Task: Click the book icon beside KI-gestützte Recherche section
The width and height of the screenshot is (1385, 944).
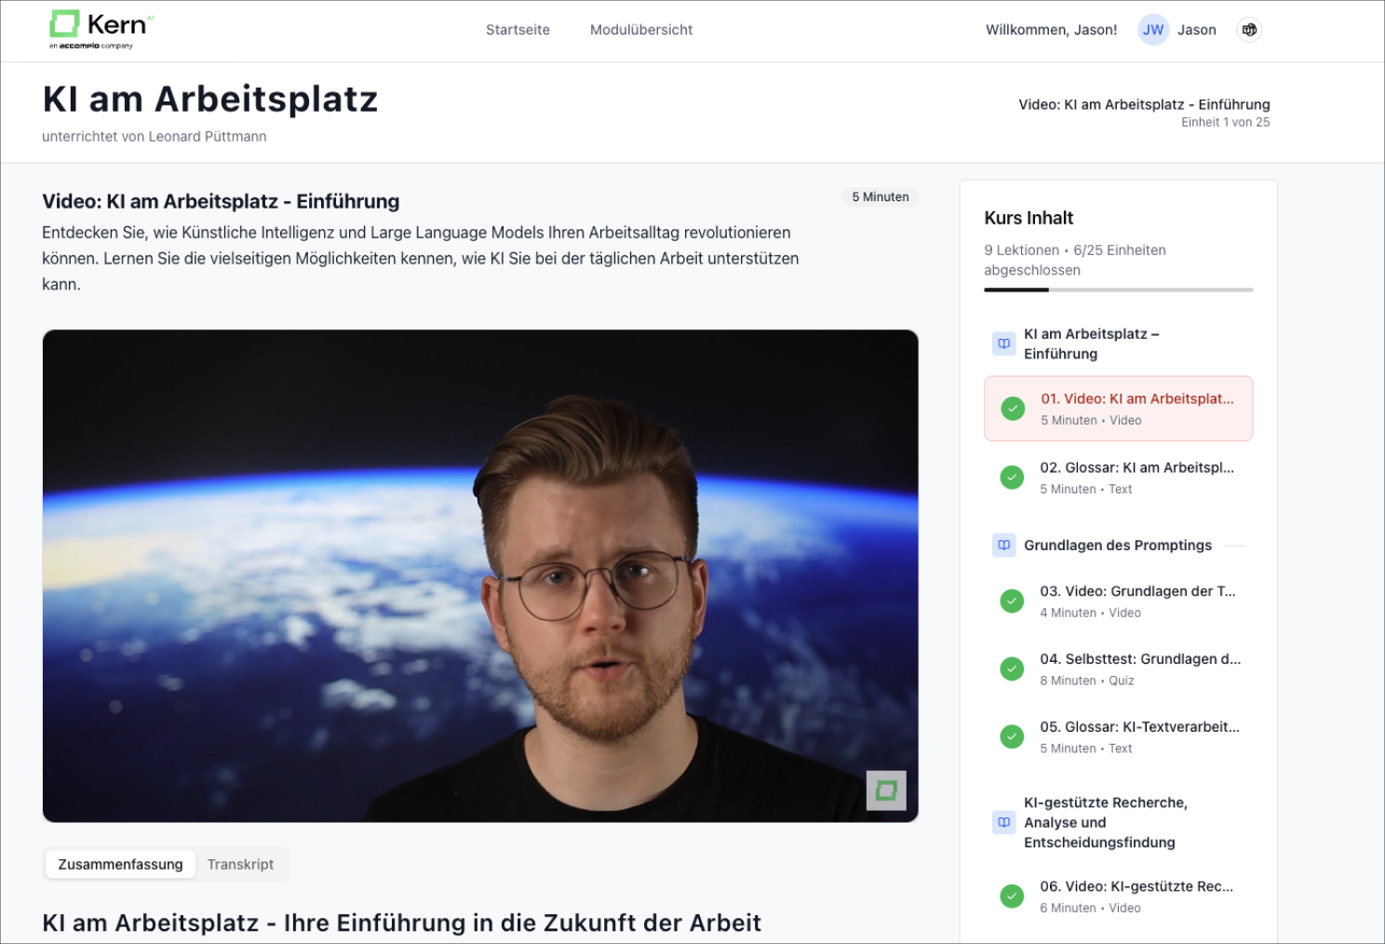Action: (1003, 822)
